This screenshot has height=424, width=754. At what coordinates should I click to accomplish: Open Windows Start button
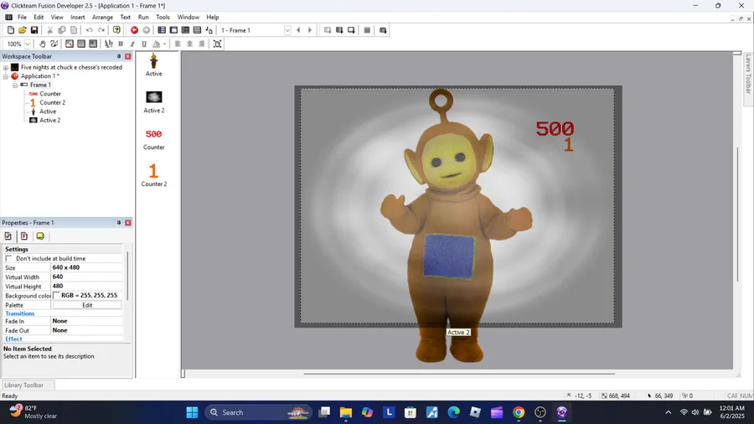click(192, 412)
